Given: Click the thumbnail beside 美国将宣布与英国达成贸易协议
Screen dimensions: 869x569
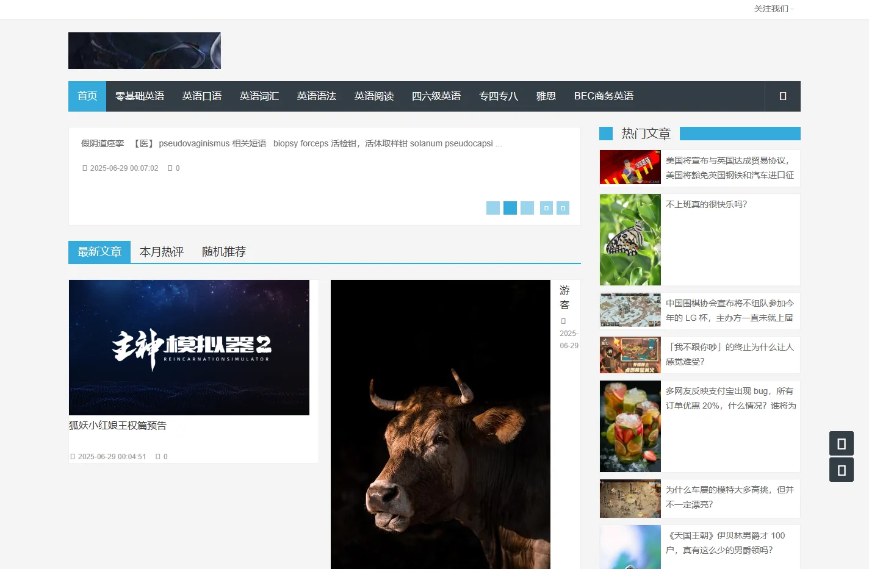Looking at the screenshot, I should [x=630, y=167].
